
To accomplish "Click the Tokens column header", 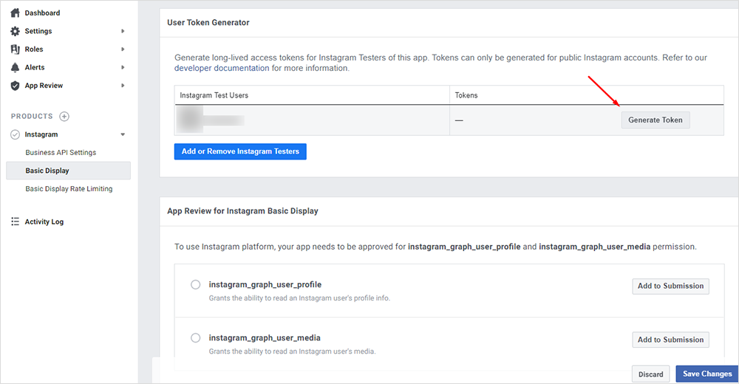I will pos(466,95).
